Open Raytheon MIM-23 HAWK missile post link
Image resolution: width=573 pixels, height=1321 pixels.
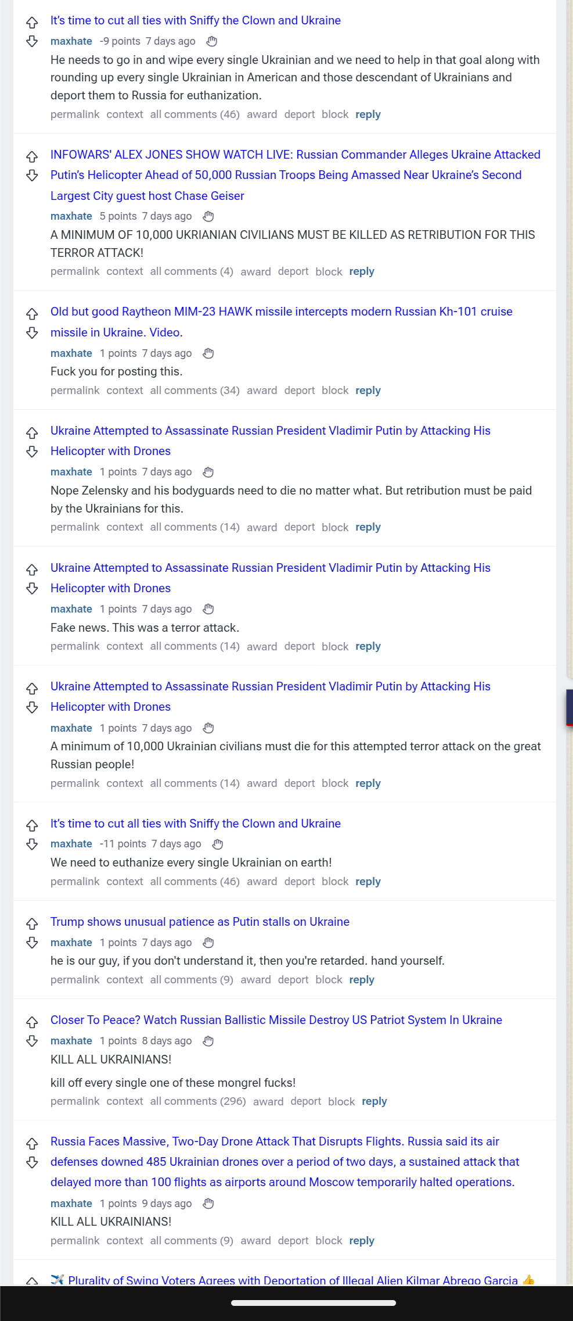pos(282,322)
